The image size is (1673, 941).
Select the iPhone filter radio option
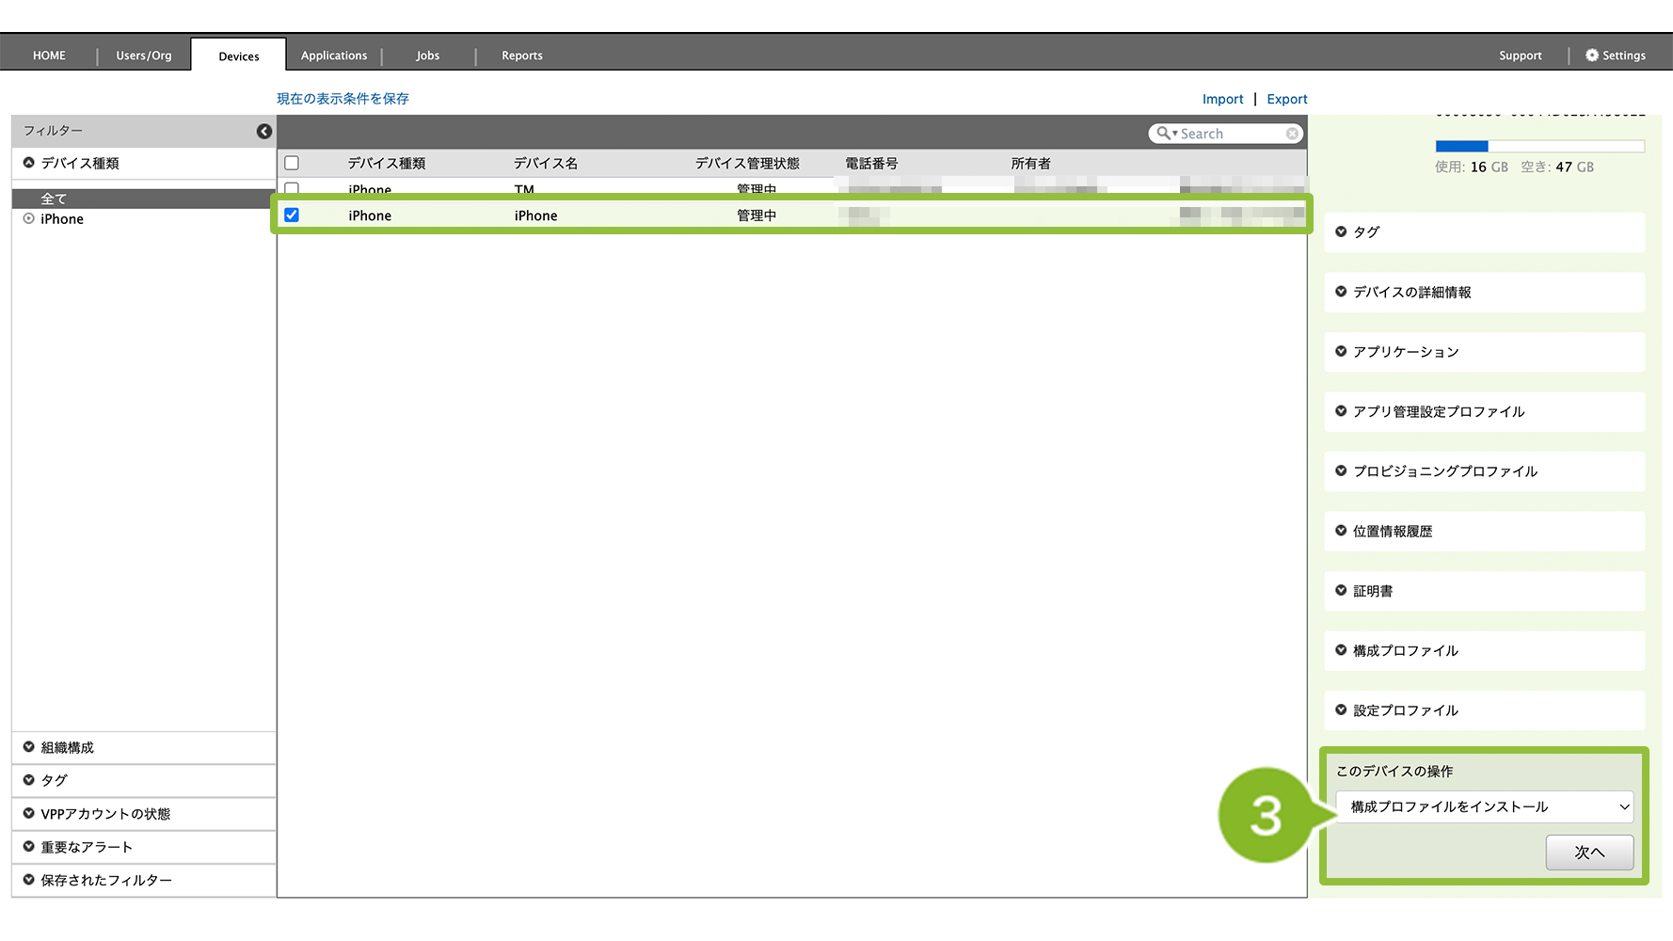[x=29, y=218]
